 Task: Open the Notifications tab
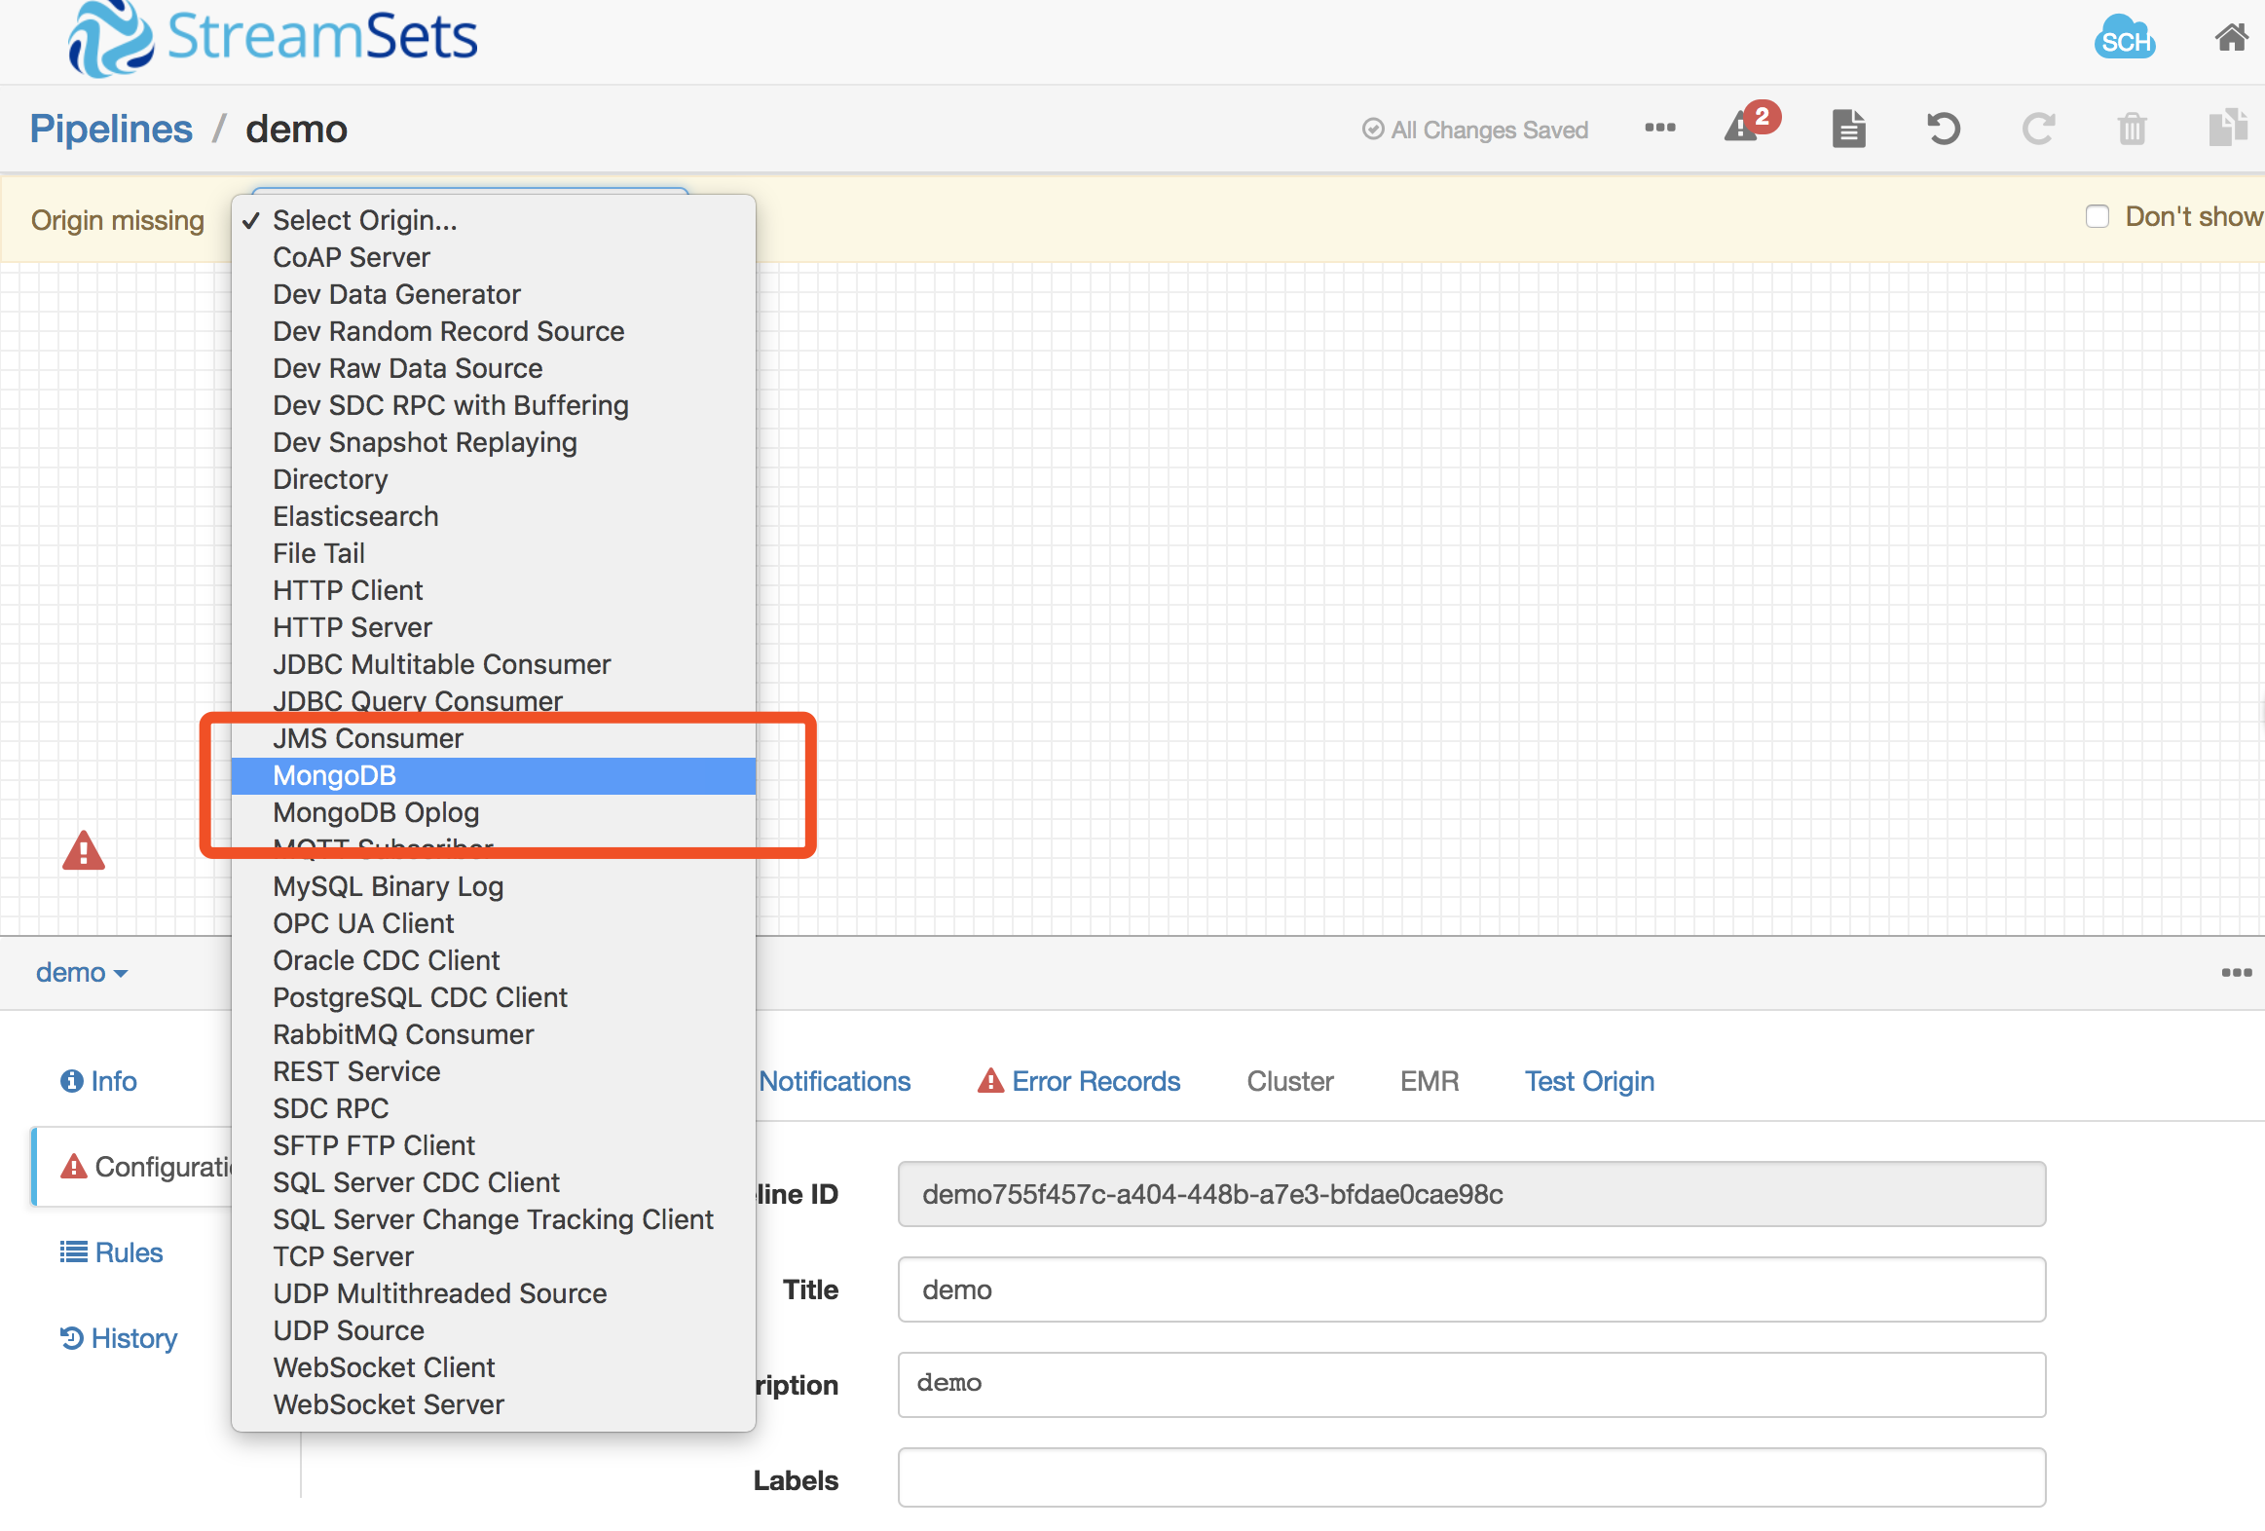click(x=835, y=1082)
